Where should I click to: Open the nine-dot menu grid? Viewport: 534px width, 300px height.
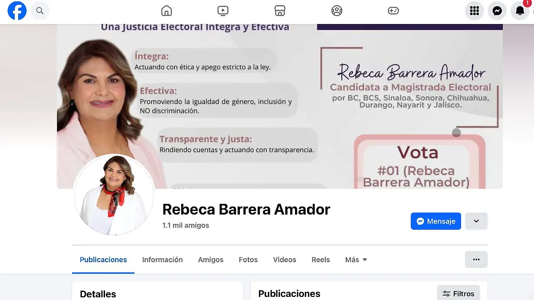point(474,11)
